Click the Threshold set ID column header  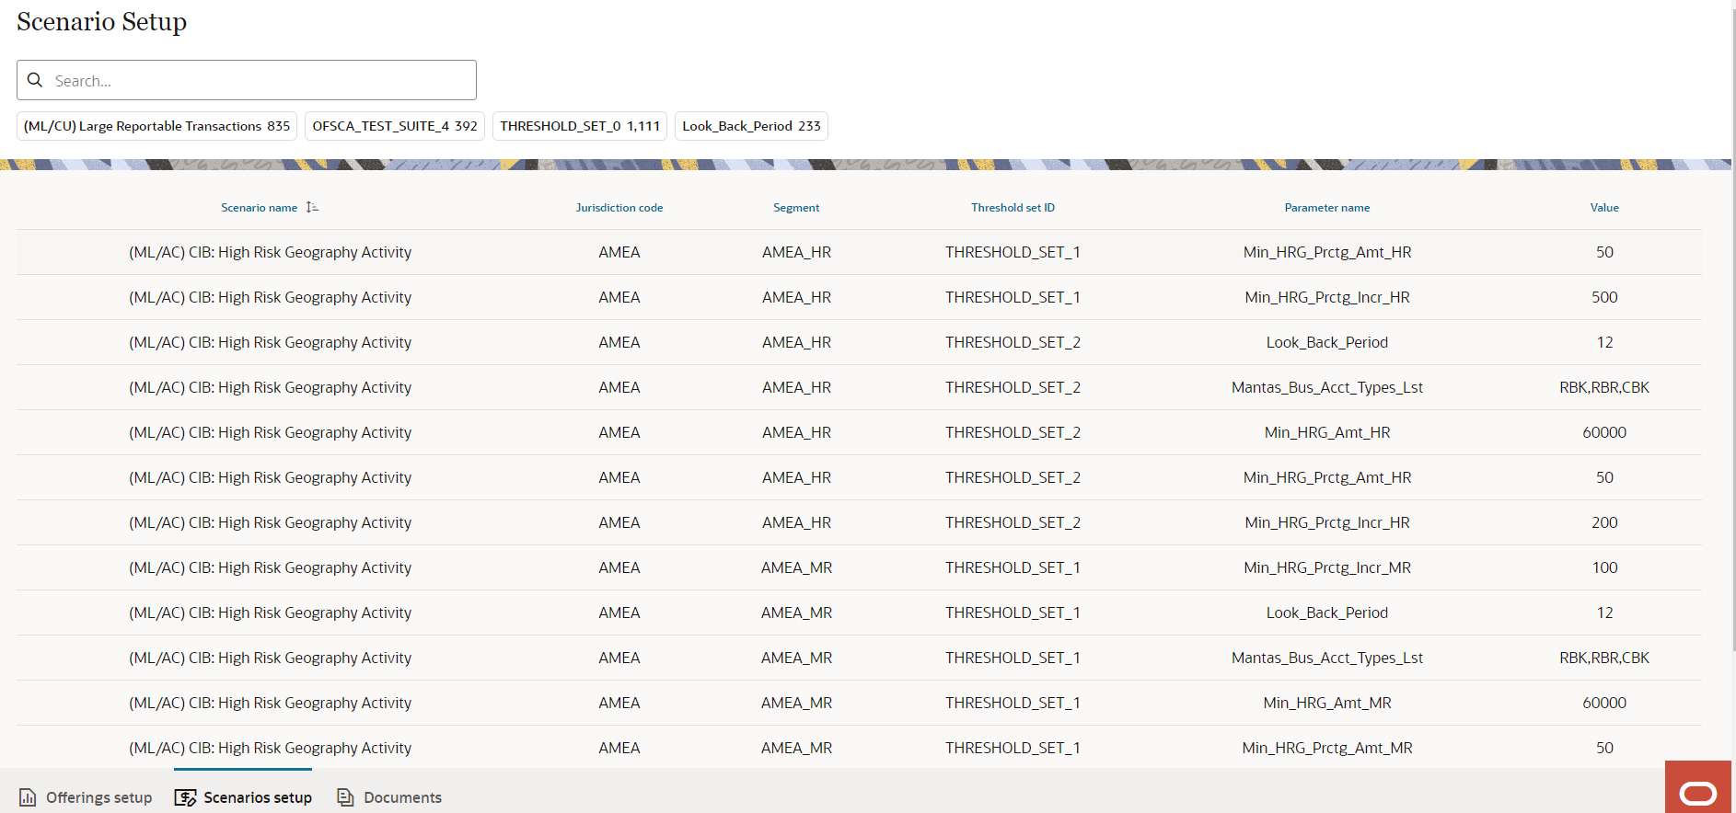[x=1013, y=208]
